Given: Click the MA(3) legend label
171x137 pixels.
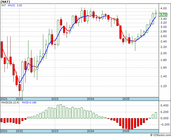Looking at the screenshot, I should tap(11, 5).
